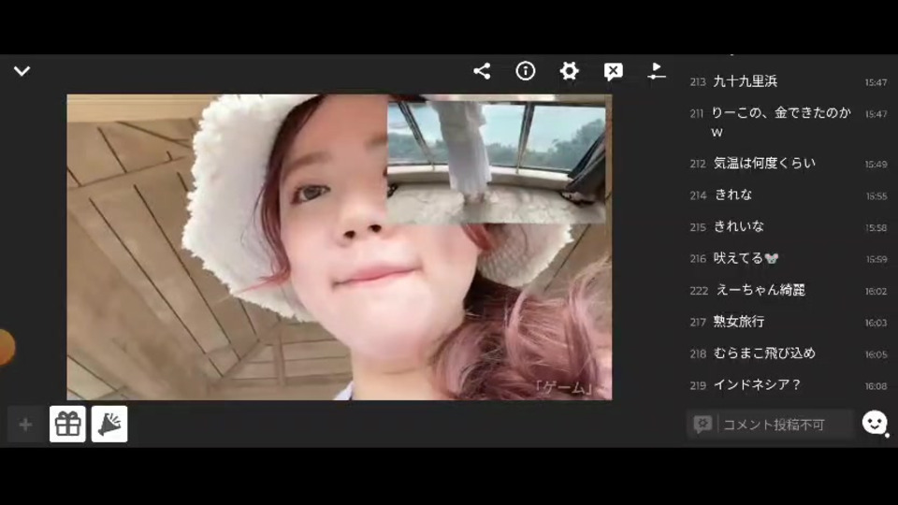Open the share icon
This screenshot has width=898, height=505.
[482, 71]
